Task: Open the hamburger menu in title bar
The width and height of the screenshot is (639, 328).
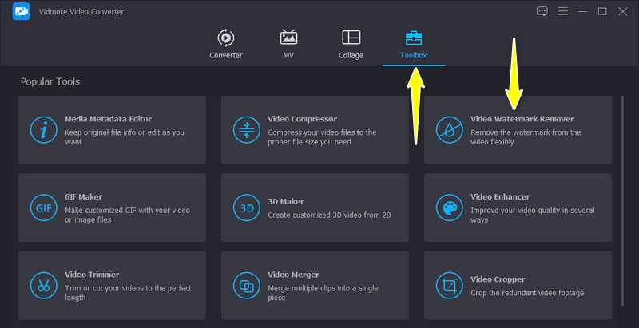Action: tap(562, 11)
